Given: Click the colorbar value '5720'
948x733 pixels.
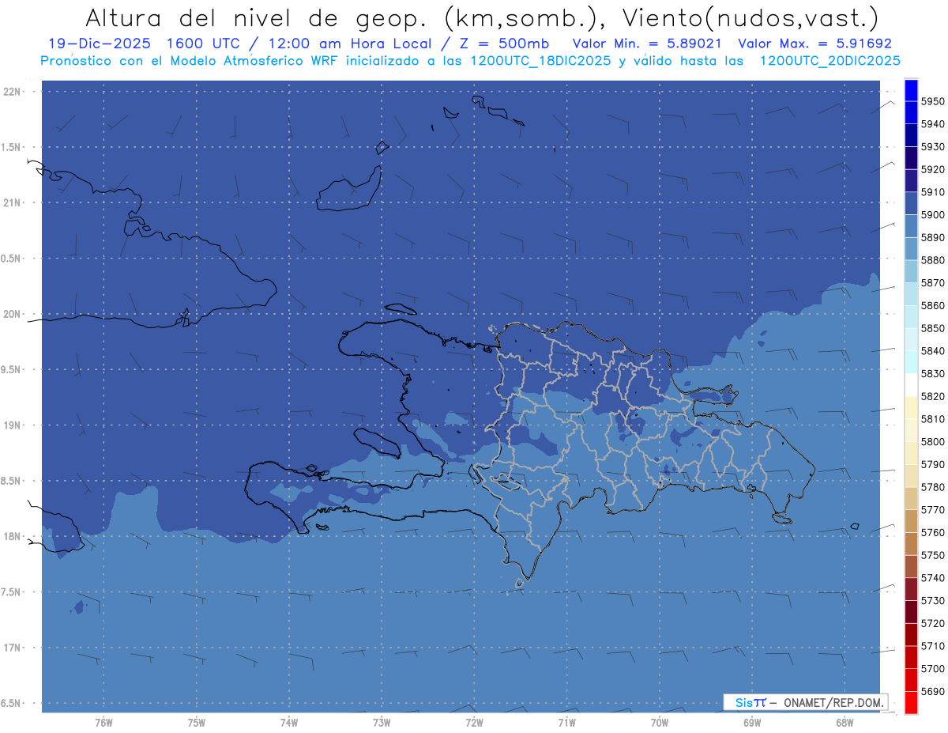Looking at the screenshot, I should pyautogui.click(x=931, y=623).
